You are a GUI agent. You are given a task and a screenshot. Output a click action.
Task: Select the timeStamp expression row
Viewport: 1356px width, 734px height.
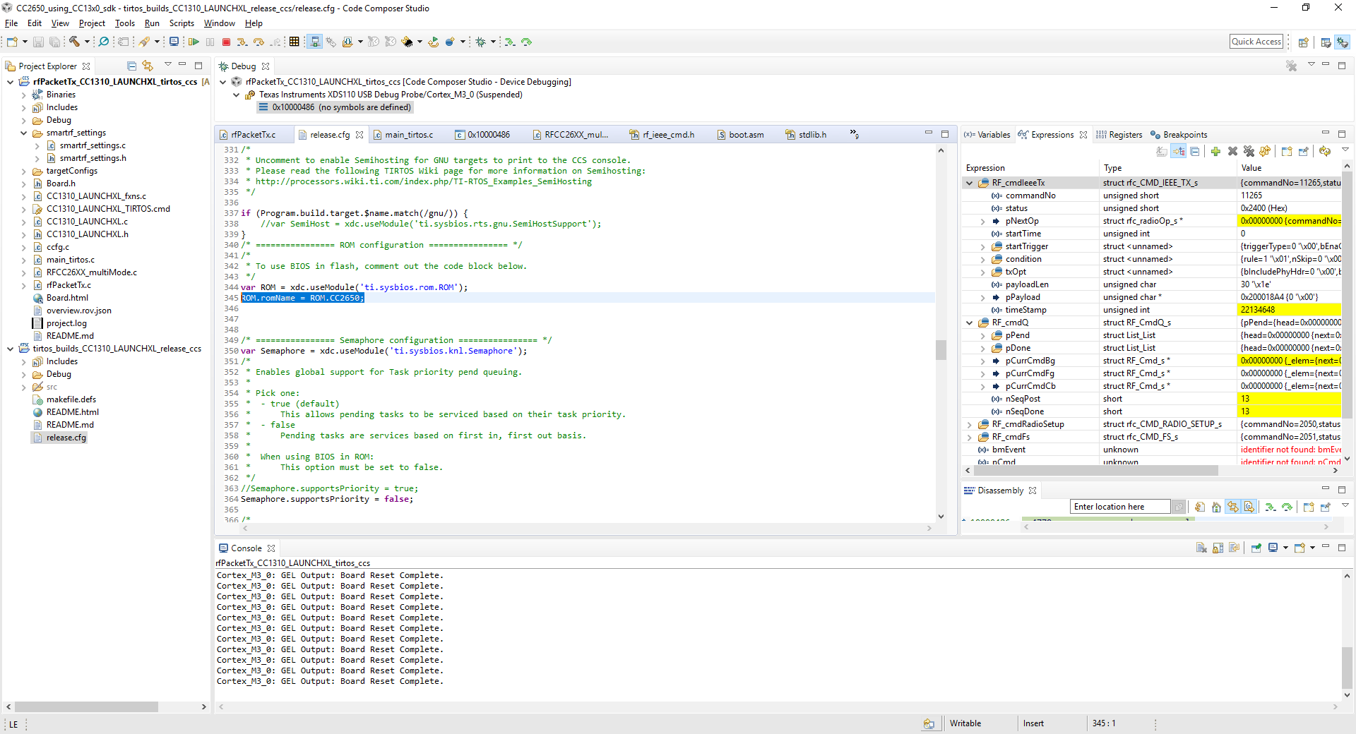pyautogui.click(x=1151, y=310)
